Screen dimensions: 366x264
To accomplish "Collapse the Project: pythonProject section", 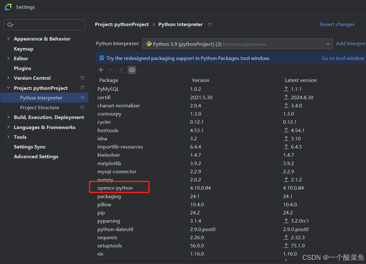I will click(8, 88).
